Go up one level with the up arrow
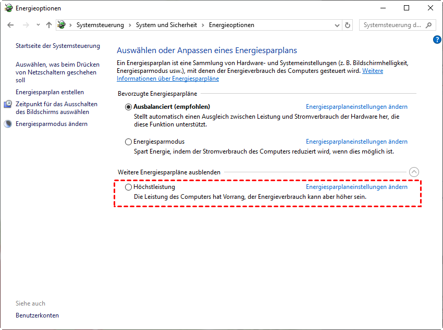The height and width of the screenshot is (330, 443). point(49,25)
